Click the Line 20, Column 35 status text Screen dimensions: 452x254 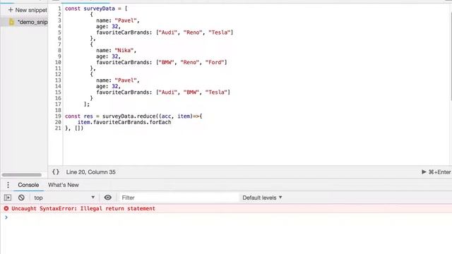[x=91, y=172]
